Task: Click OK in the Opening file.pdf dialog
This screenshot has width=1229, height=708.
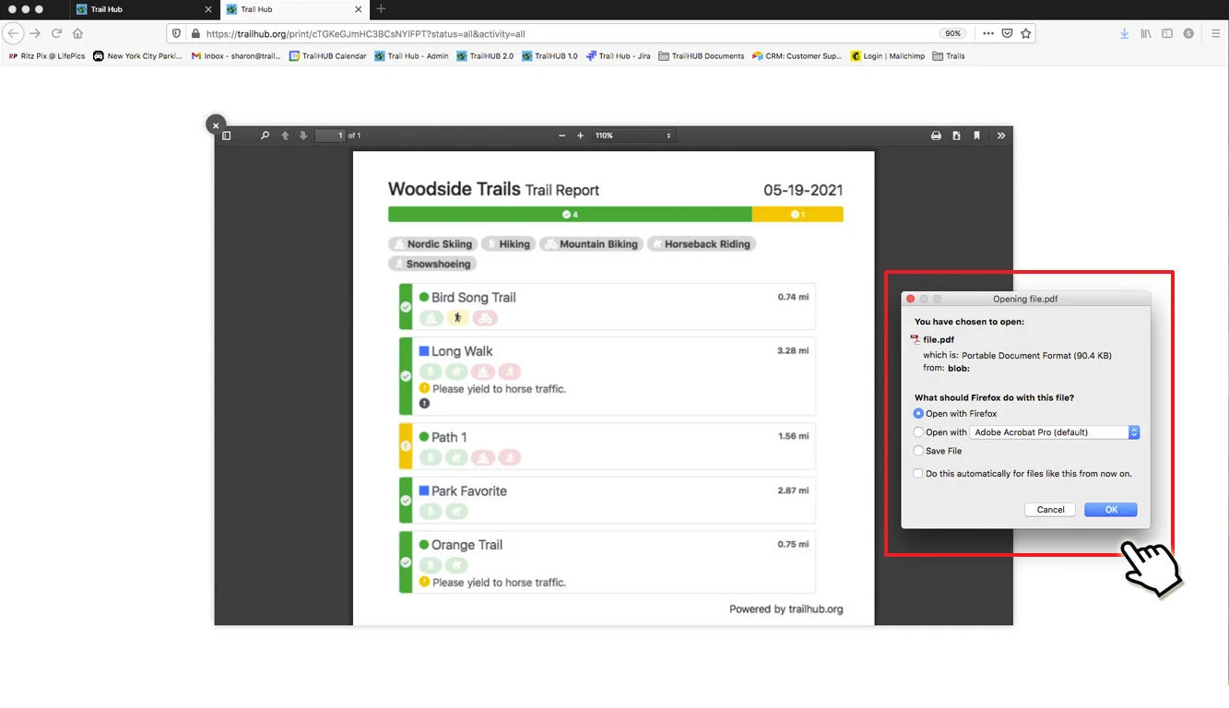Action: [1111, 510]
